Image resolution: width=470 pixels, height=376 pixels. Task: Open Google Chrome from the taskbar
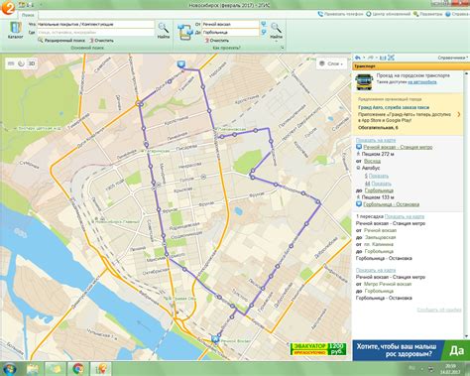[78, 369]
